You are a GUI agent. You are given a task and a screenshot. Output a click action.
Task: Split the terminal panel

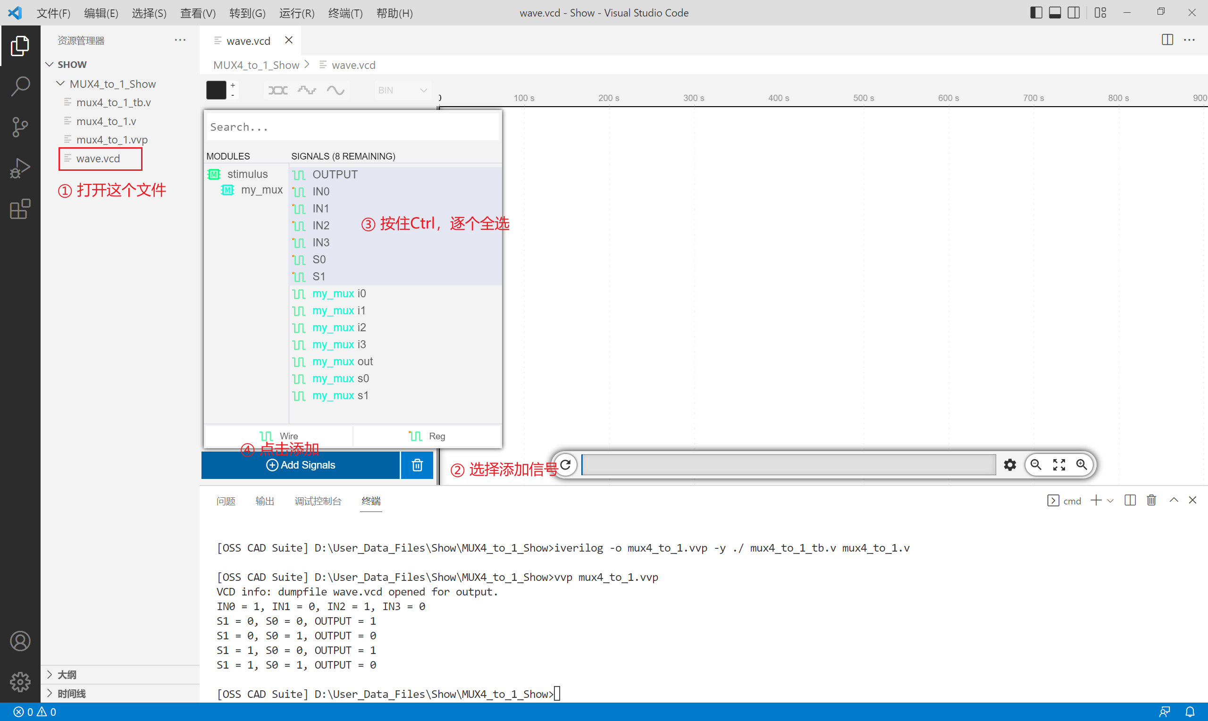click(x=1130, y=500)
